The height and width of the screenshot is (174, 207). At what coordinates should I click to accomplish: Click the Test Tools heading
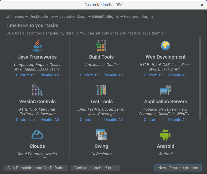(101, 101)
